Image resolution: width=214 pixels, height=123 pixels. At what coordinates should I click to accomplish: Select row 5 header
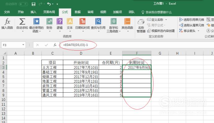[x=3, y=77]
